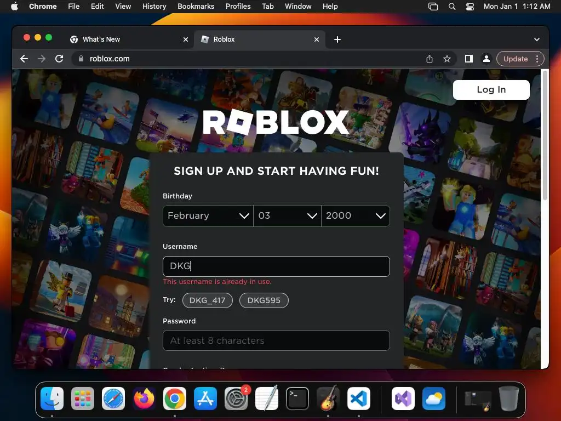Click the Username input field
Viewport: 561px width, 421px height.
(276, 266)
